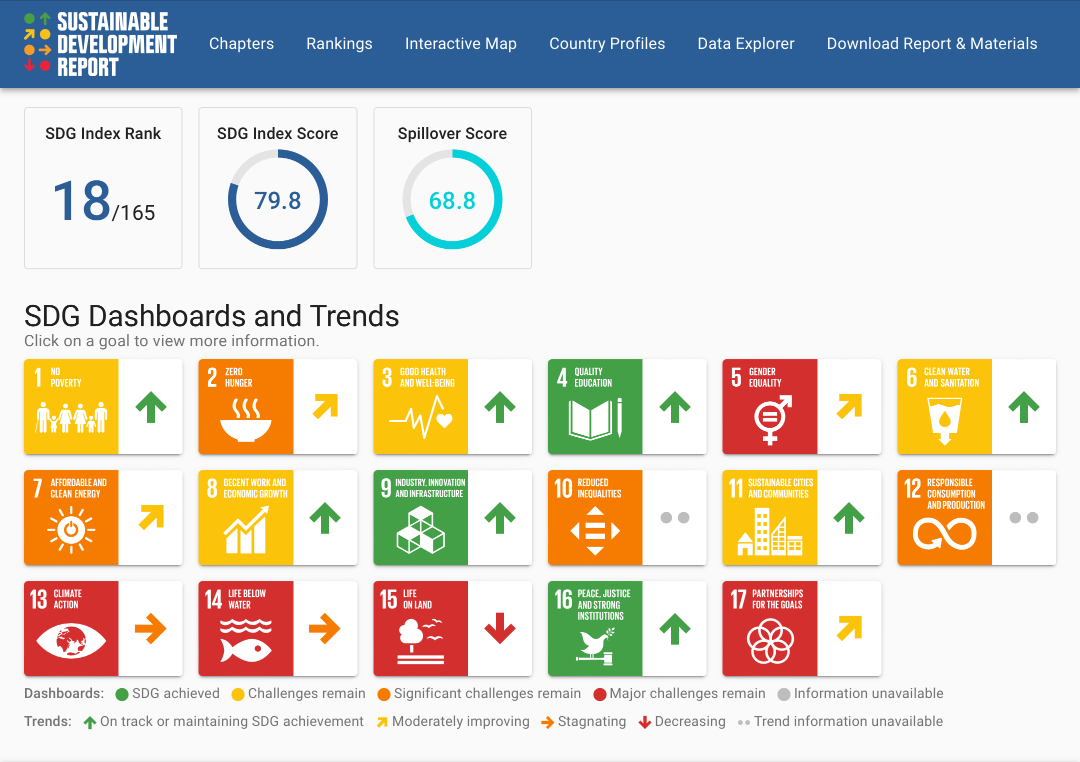Click the green arrow beside Quality Education
This screenshot has height=762, width=1080.
(x=674, y=407)
